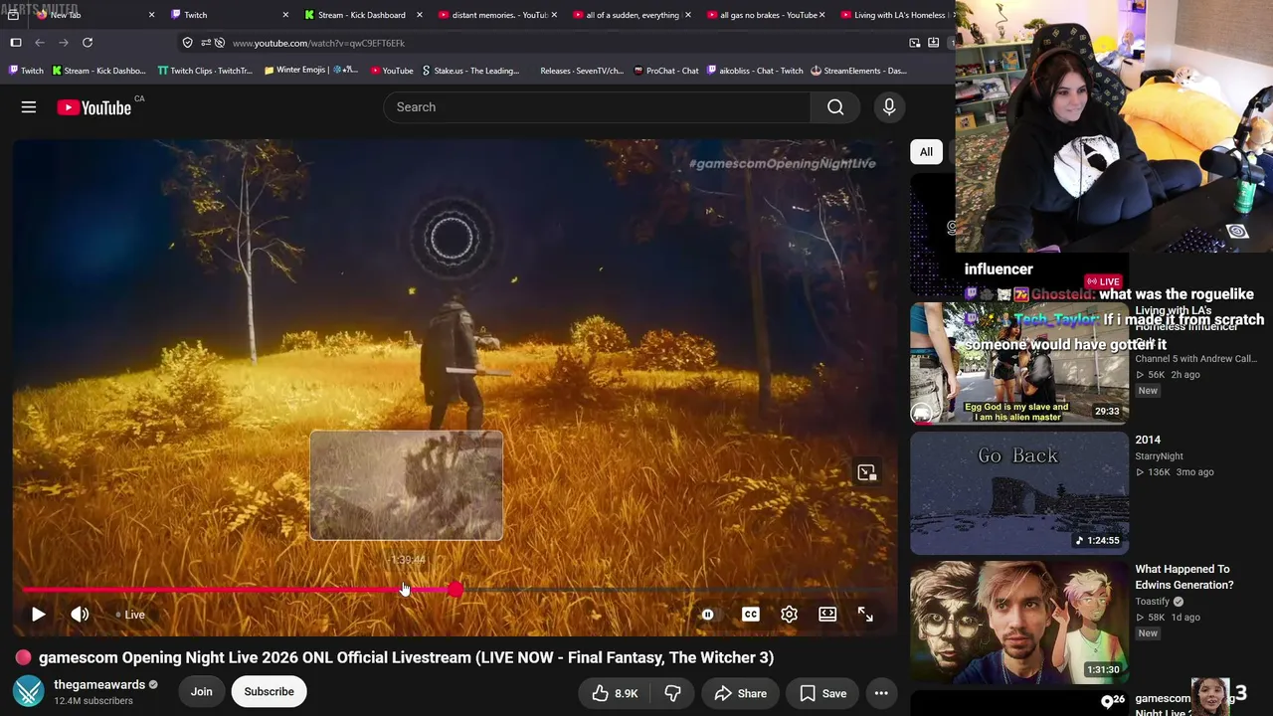Close the Stream - Kick Dashboard tab
Image resolution: width=1273 pixels, height=716 pixels.
click(x=420, y=15)
